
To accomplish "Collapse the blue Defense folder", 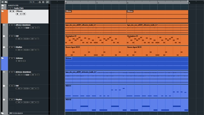I will click(x=2, y=58).
